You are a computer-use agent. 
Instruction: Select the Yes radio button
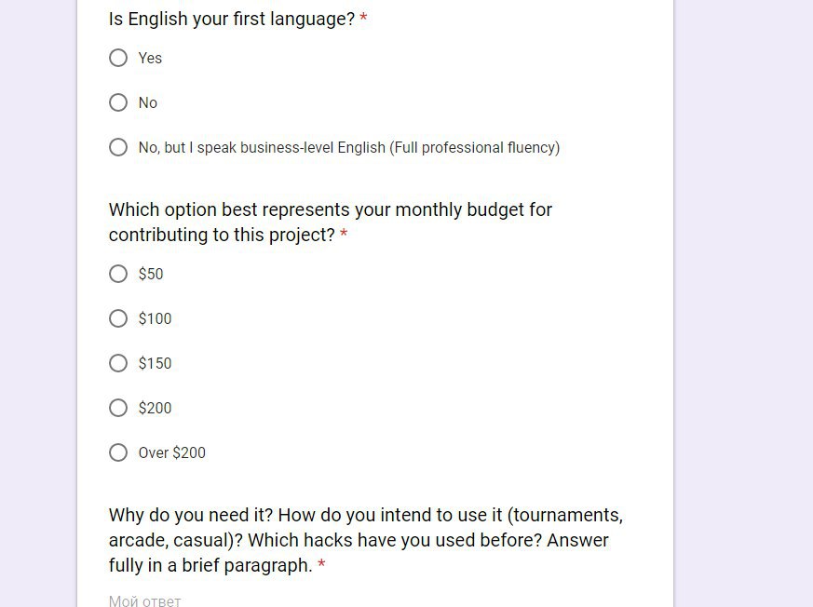(118, 58)
